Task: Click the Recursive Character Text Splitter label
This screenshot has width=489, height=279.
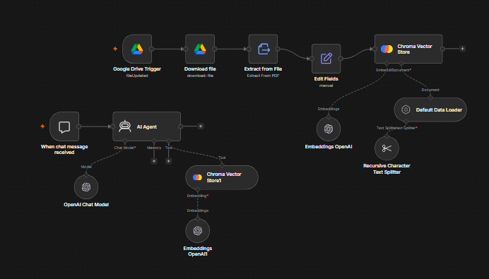Action: click(387, 169)
